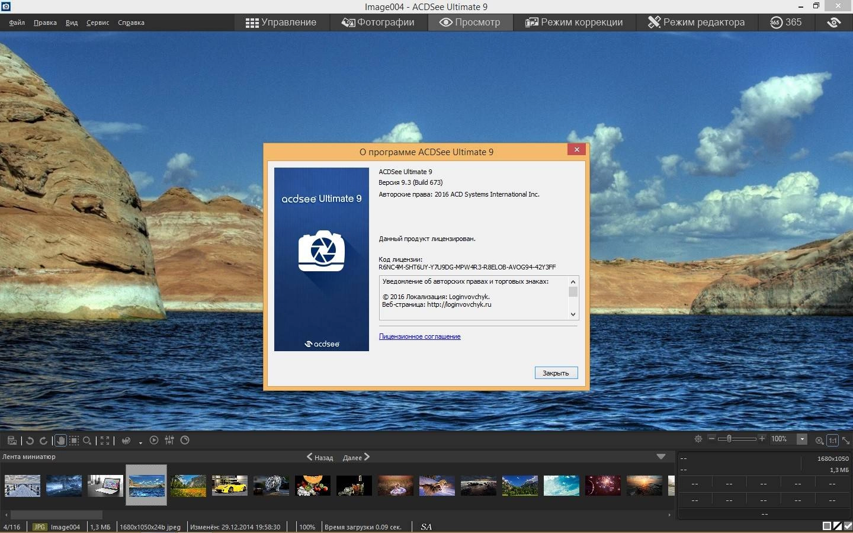
Task: Open the Вид menu
Action: [72, 23]
